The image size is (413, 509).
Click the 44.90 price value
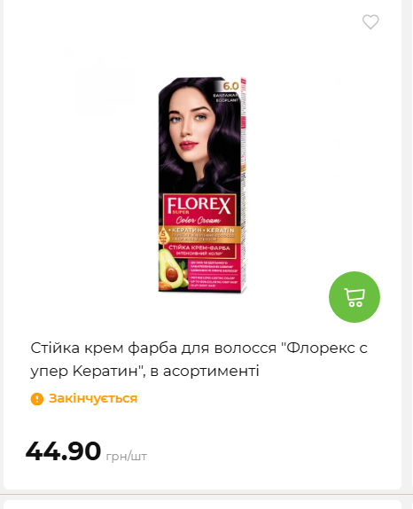(x=63, y=450)
